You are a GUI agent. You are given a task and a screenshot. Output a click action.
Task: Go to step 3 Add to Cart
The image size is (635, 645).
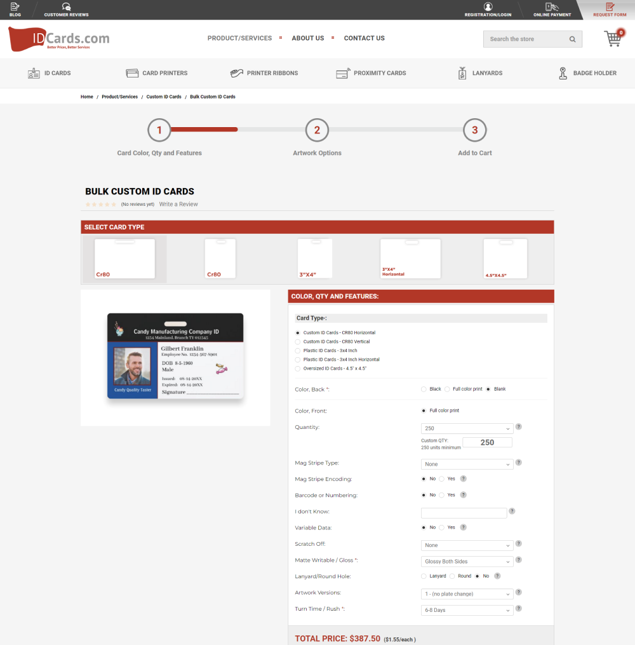tap(475, 130)
